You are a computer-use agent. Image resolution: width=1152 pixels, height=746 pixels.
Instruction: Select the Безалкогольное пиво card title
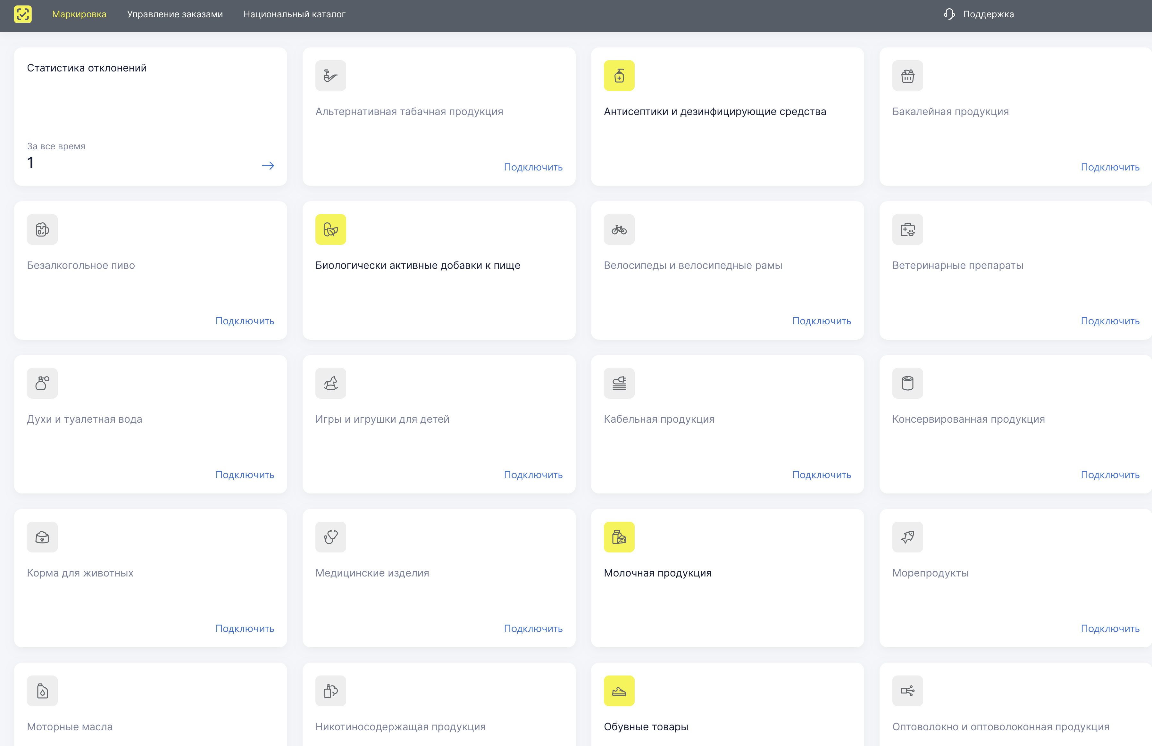(81, 266)
